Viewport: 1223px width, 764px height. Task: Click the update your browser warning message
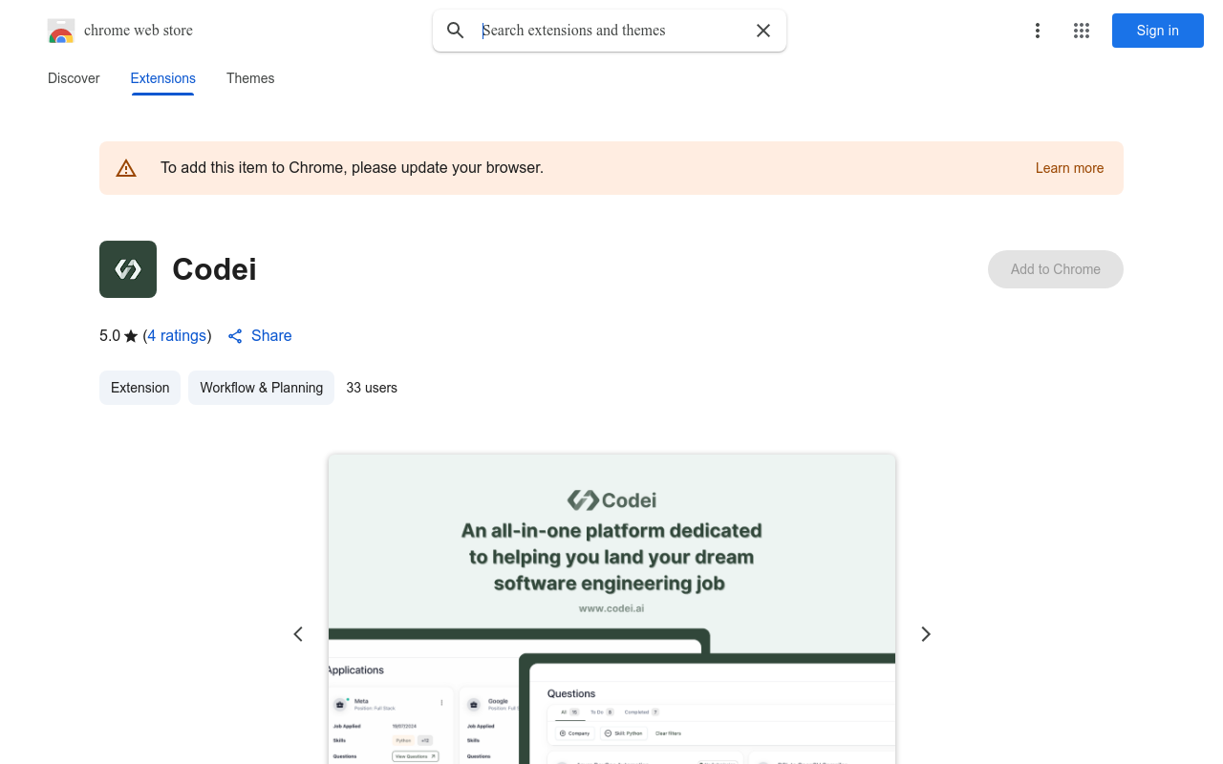[x=352, y=168]
